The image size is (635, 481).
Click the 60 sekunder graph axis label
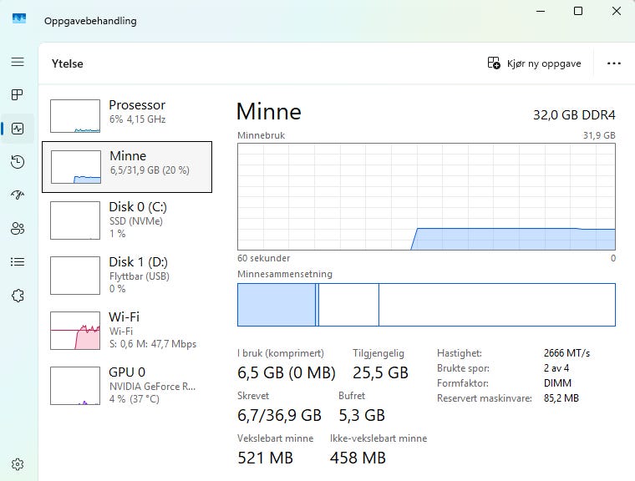pos(264,258)
